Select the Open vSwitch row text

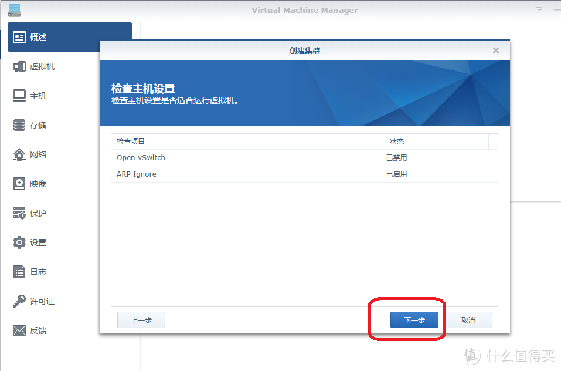[141, 157]
